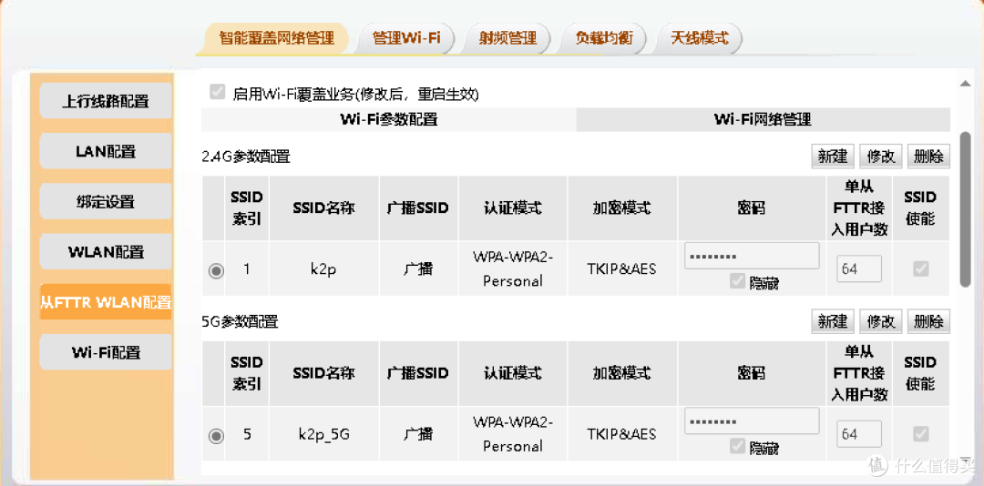Select 绑定设置 sidebar item
Screen dimensions: 984x486
click(106, 202)
